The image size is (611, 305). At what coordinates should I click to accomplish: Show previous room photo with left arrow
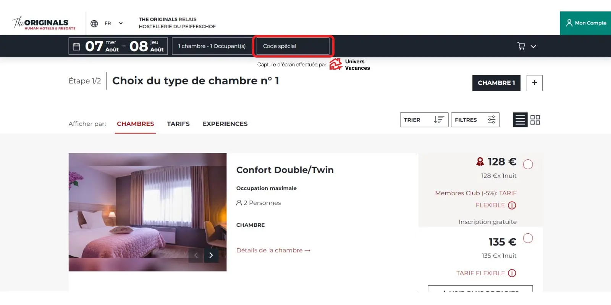[196, 255]
